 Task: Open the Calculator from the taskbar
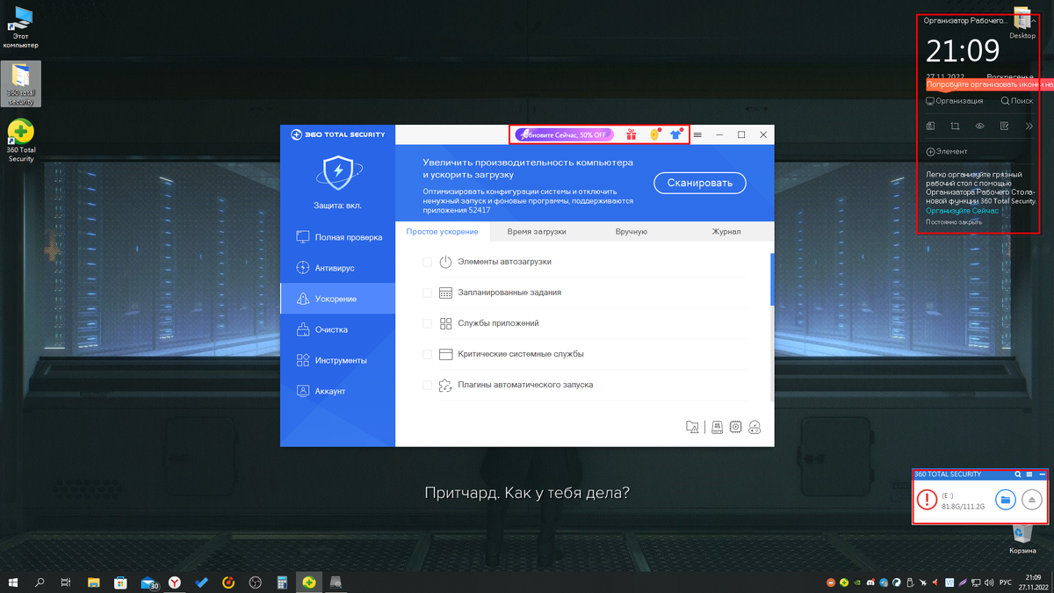282,582
